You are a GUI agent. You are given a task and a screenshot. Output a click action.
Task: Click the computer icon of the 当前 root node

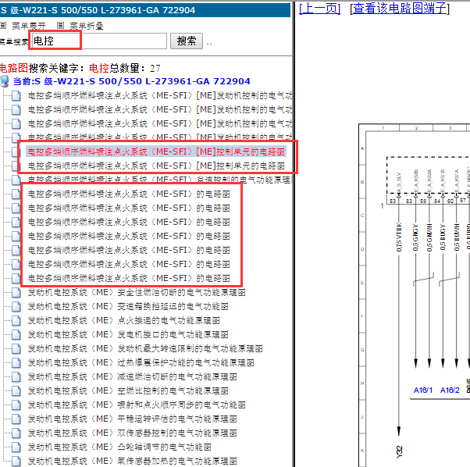[x=5, y=81]
